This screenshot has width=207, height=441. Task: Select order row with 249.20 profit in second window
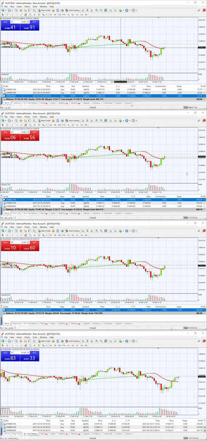[104, 200]
